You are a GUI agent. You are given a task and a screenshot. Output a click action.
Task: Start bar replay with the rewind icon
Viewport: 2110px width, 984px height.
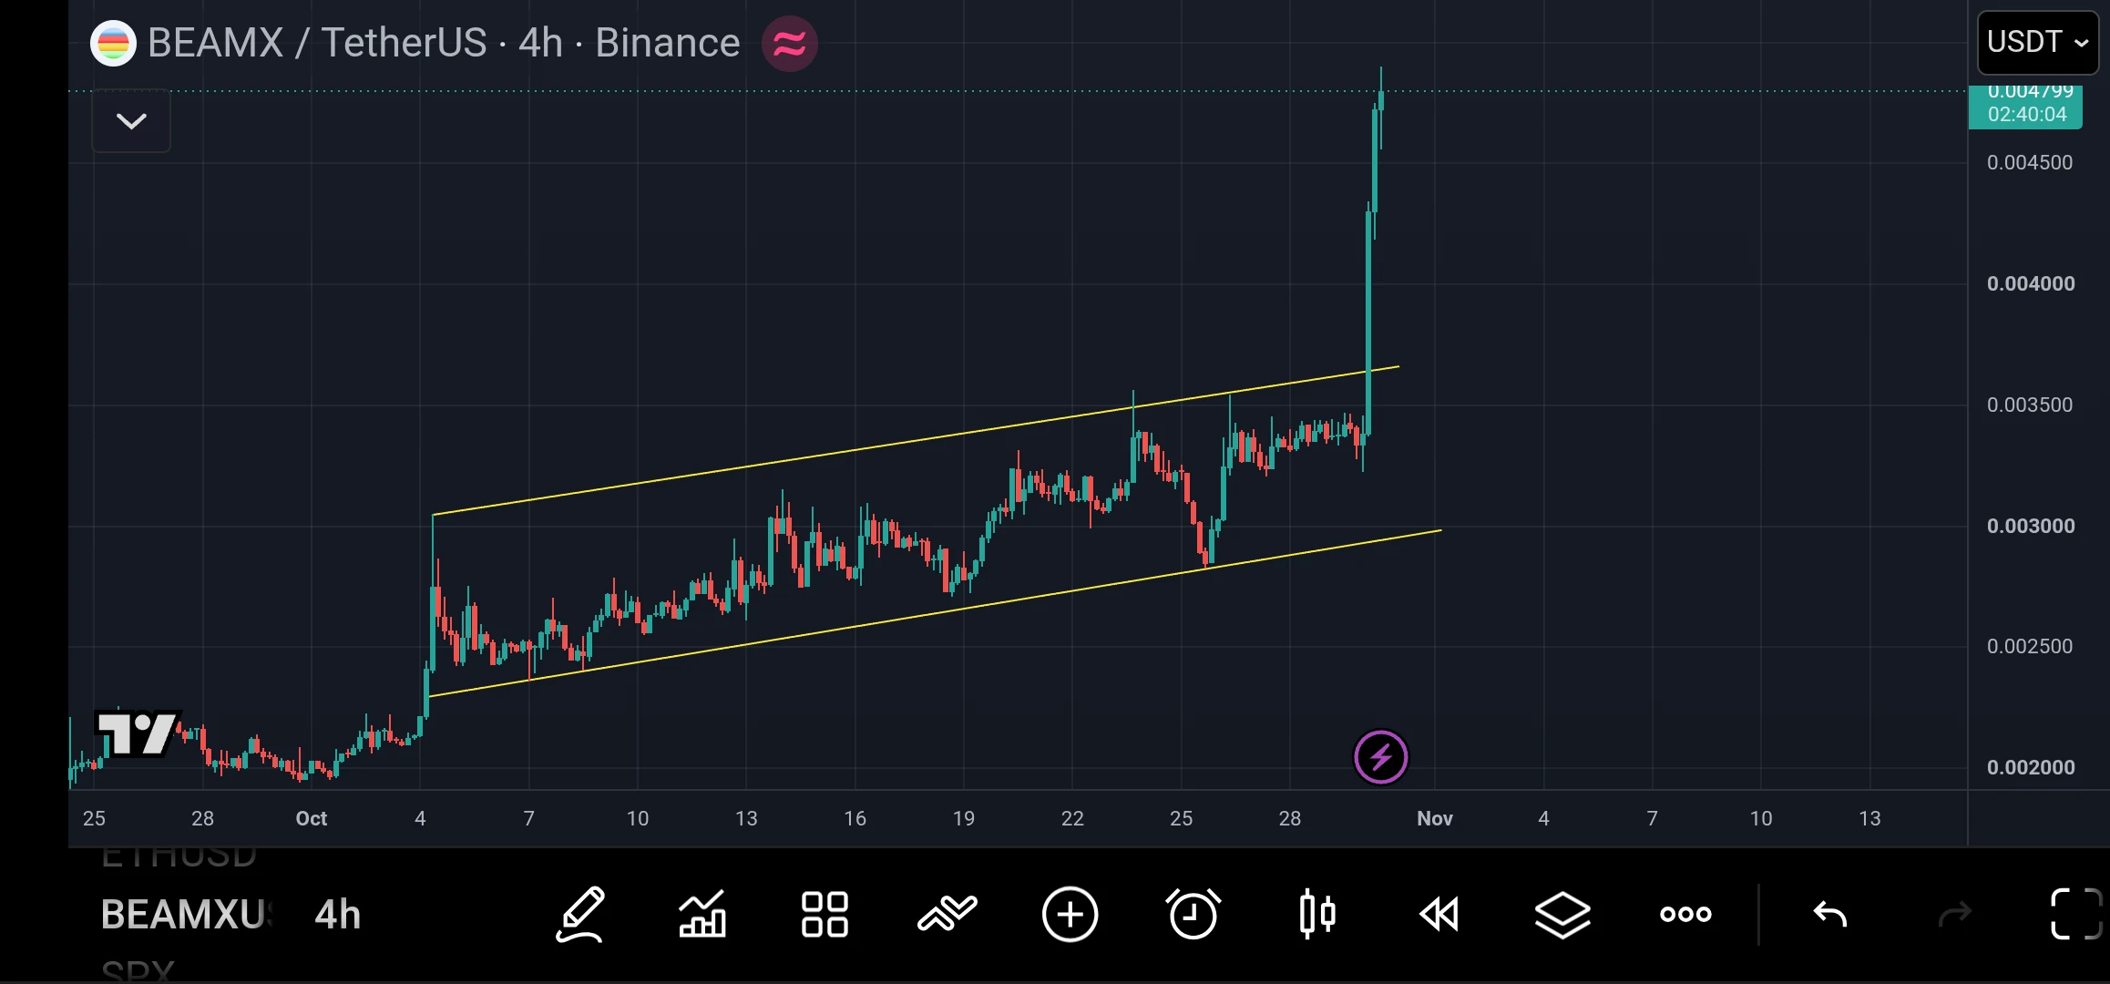1439,914
